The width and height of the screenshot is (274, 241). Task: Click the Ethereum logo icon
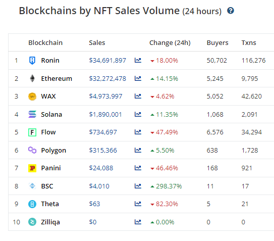[32, 78]
